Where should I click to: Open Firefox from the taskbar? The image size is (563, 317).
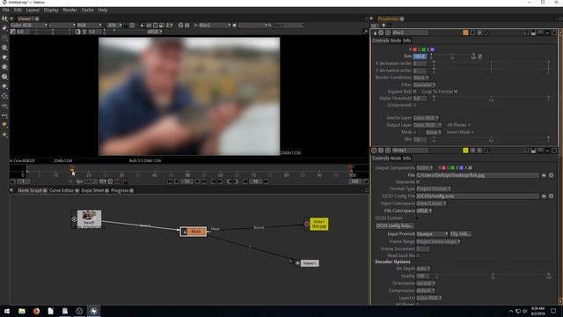point(36,311)
